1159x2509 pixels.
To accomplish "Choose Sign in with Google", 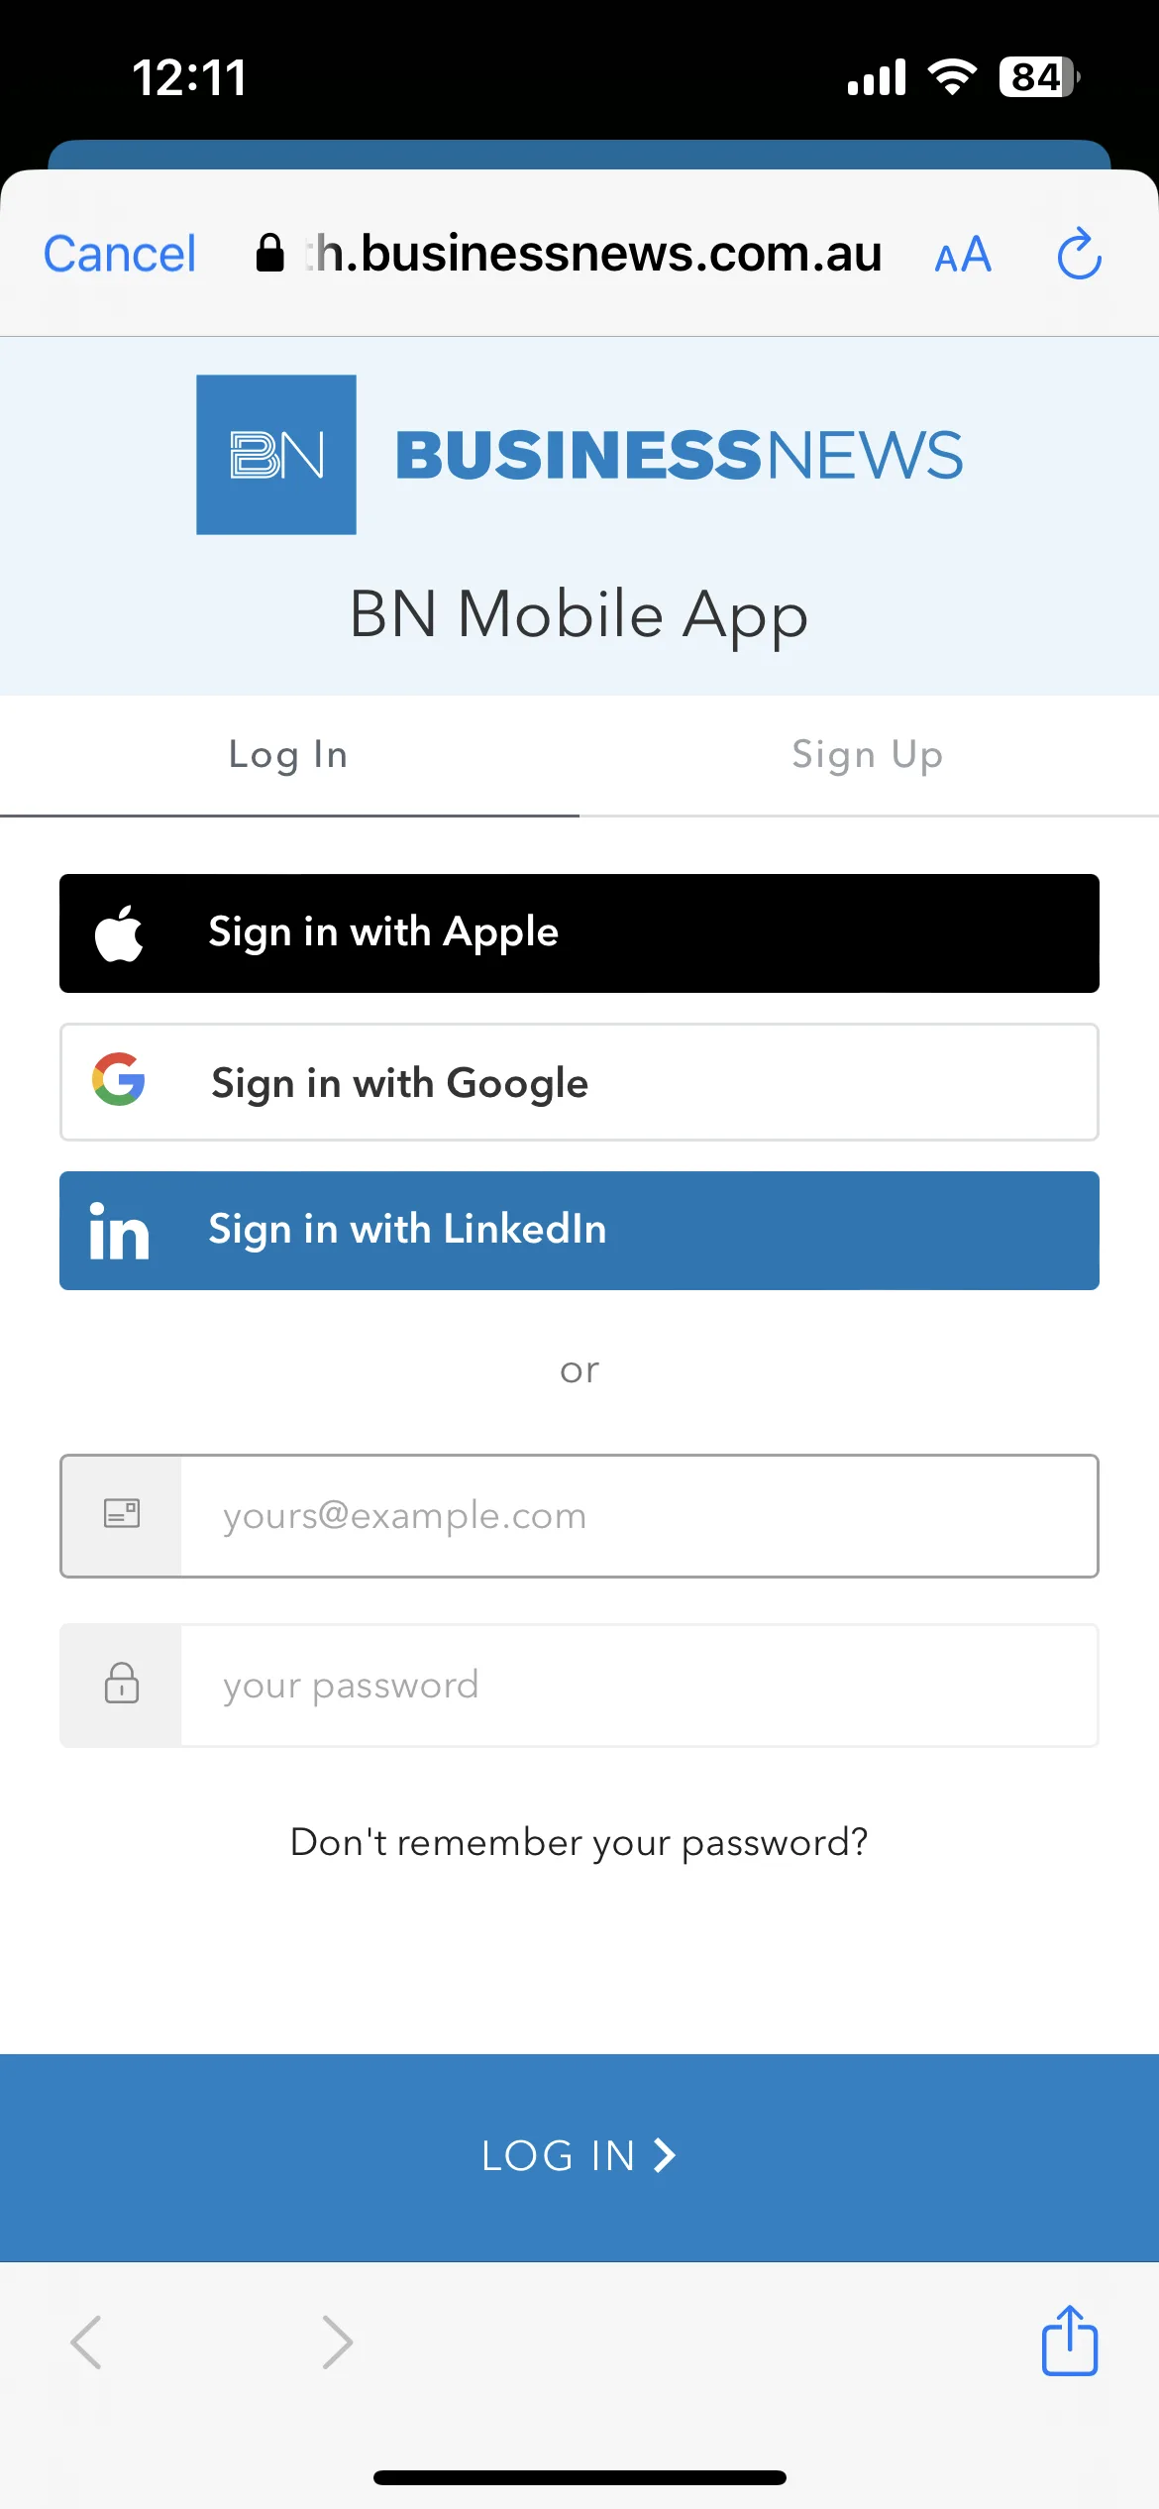I will 579,1082.
